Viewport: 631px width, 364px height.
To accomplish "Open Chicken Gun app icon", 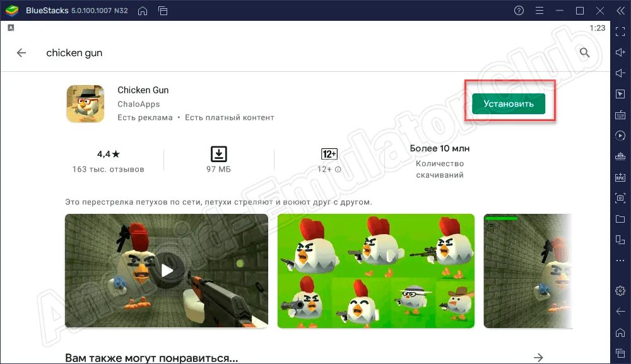I will pos(85,103).
